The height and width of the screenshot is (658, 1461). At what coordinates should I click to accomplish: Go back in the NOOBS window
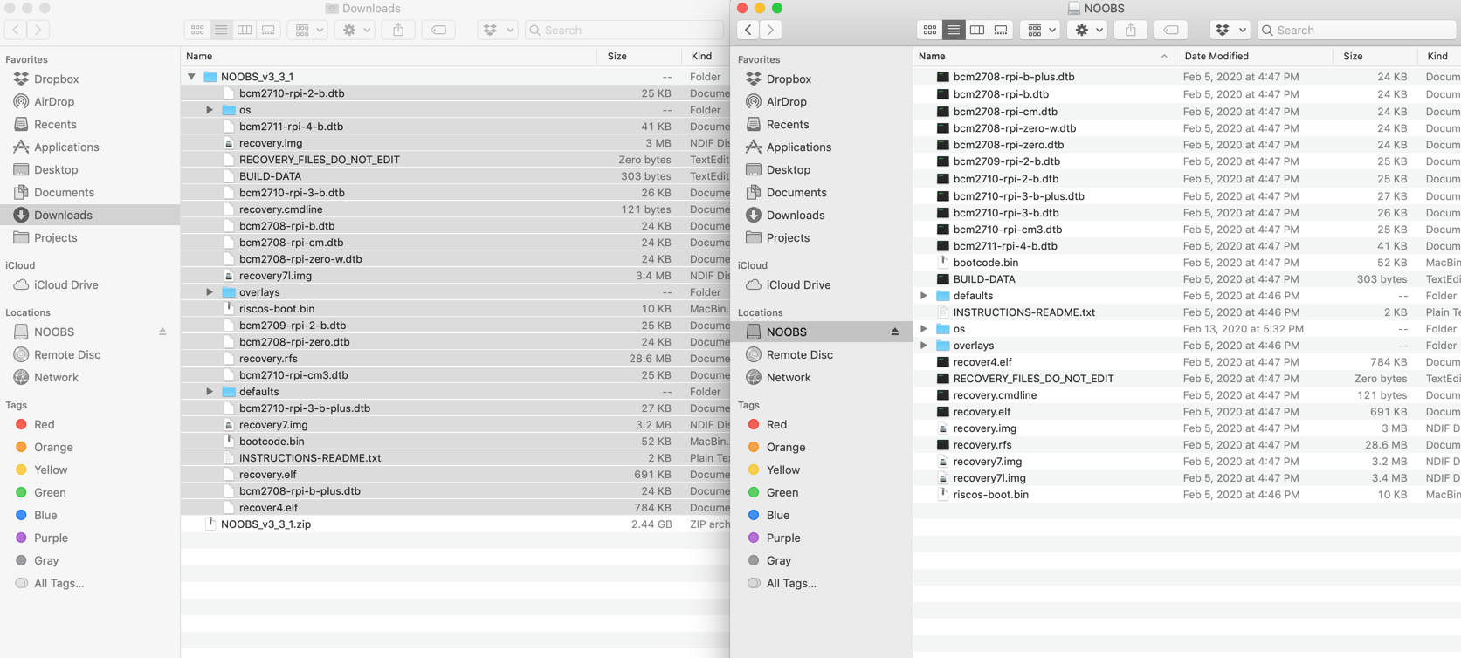click(x=748, y=30)
